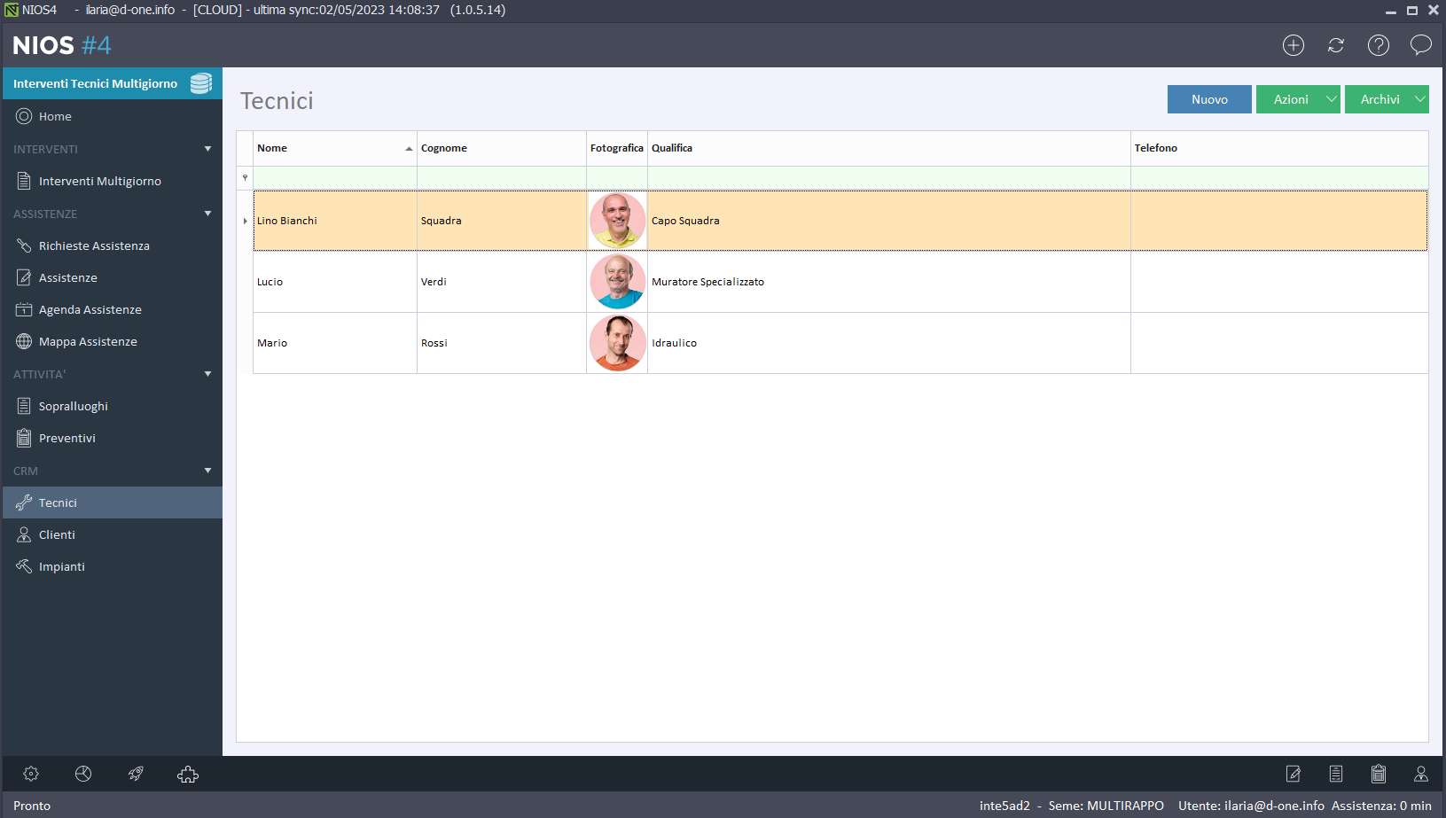Click the add (plus circle) icon in header
The height and width of the screenshot is (818, 1446).
1294,45
